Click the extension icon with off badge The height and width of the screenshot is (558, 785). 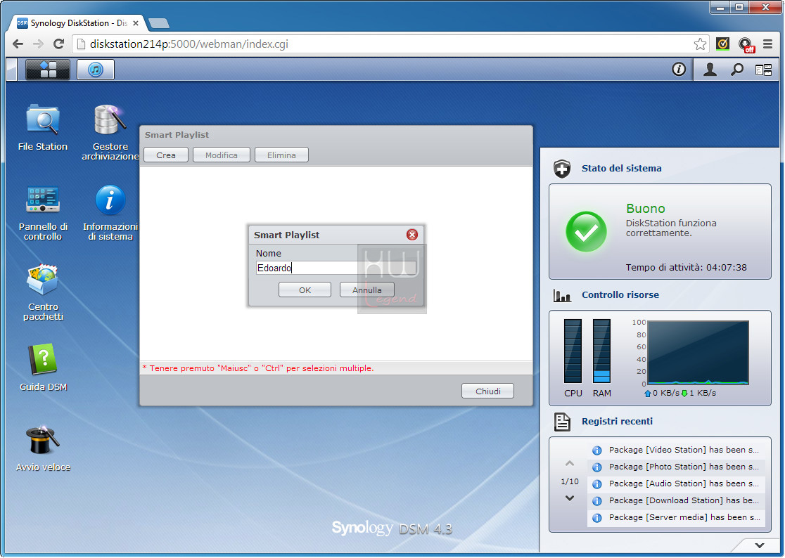point(746,44)
